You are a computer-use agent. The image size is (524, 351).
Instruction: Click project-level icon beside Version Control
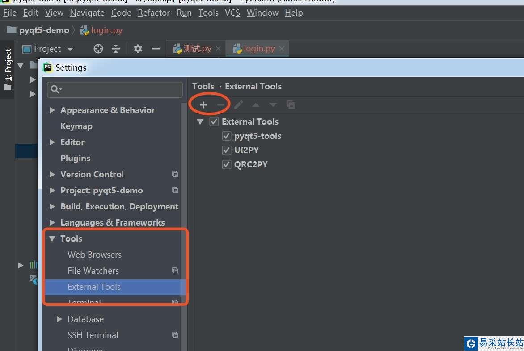click(x=175, y=174)
